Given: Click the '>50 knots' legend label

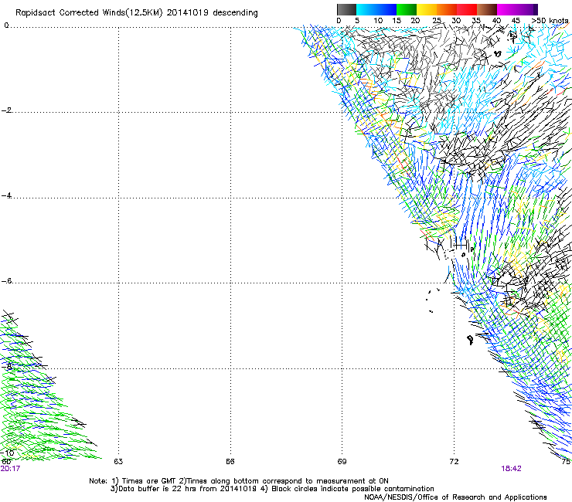Looking at the screenshot, I should click(550, 21).
